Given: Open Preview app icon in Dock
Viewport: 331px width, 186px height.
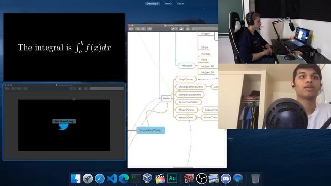Looking at the screenshot, I should (x=214, y=179).
